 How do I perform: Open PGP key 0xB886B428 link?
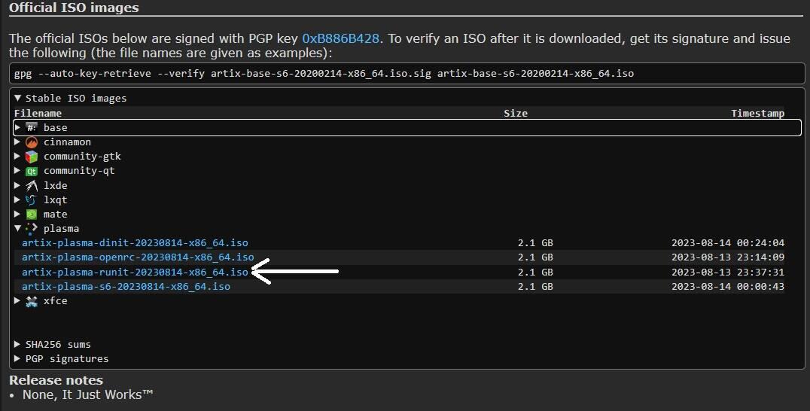[340, 38]
